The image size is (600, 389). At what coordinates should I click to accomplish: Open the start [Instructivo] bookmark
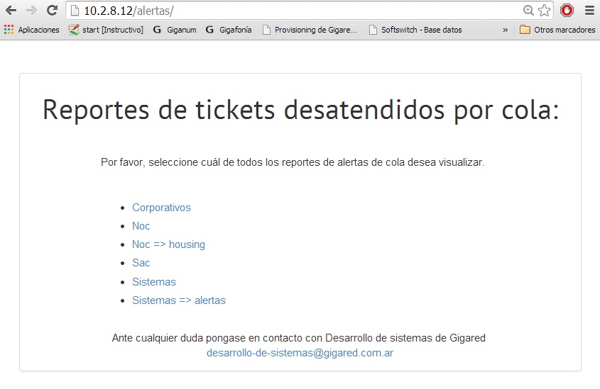[106, 30]
